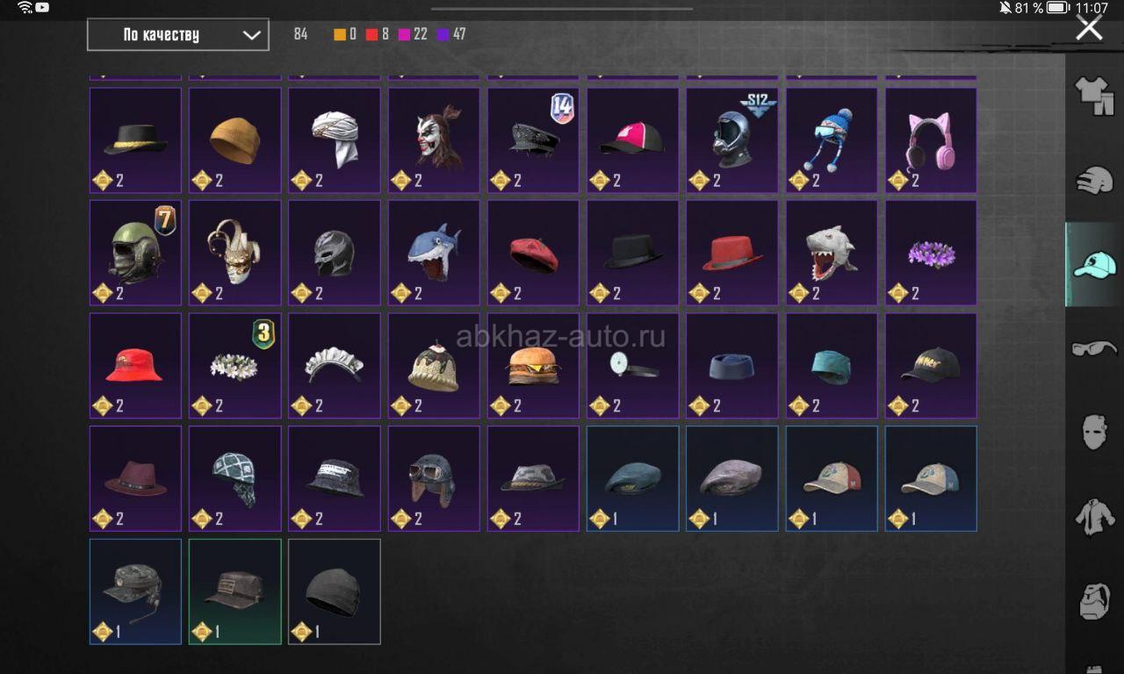1124x674 pixels.
Task: Select the purple flower wreath item
Action: [931, 253]
